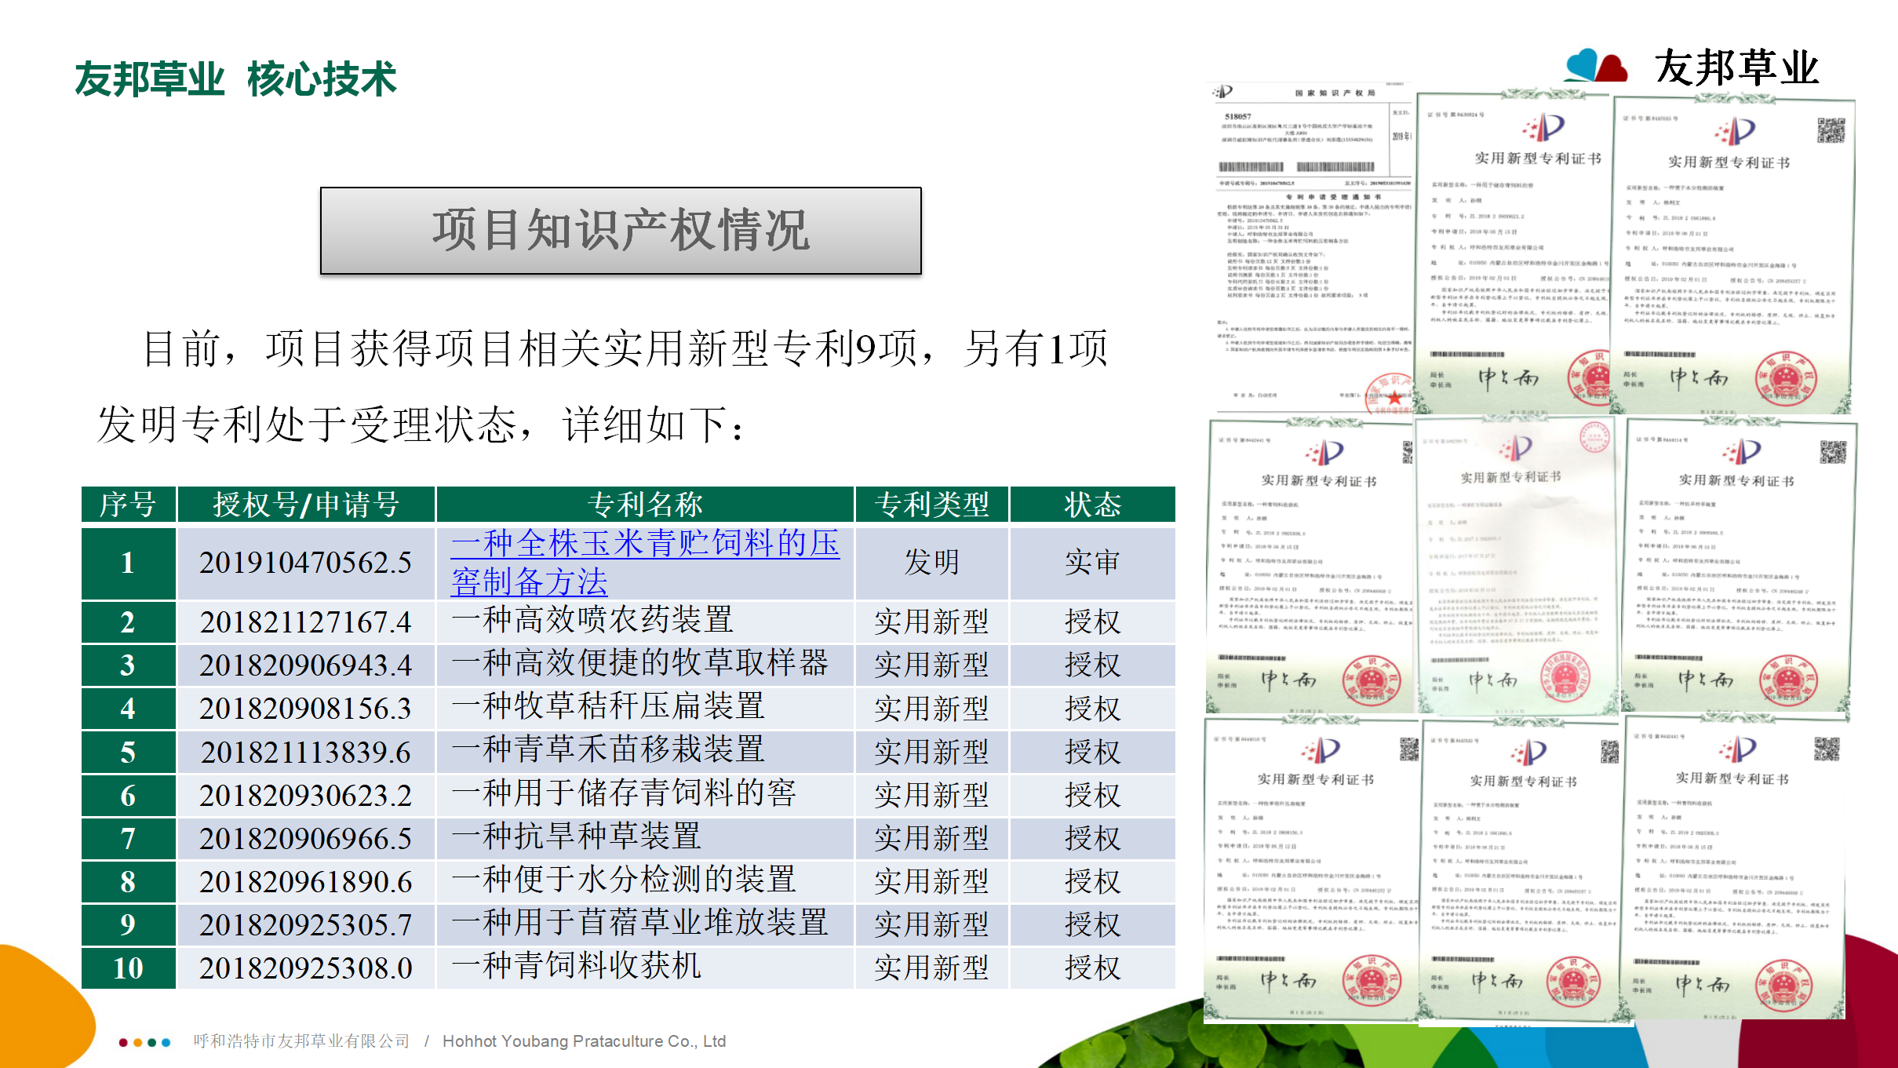Click application number 201910470562.5 cell
Image resolution: width=1898 pixels, height=1068 pixels.
(305, 563)
